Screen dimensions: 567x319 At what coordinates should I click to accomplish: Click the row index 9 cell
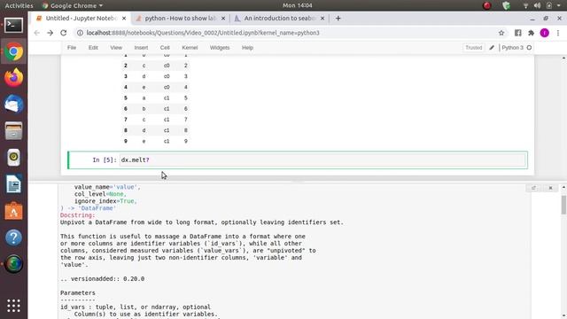[126, 142]
